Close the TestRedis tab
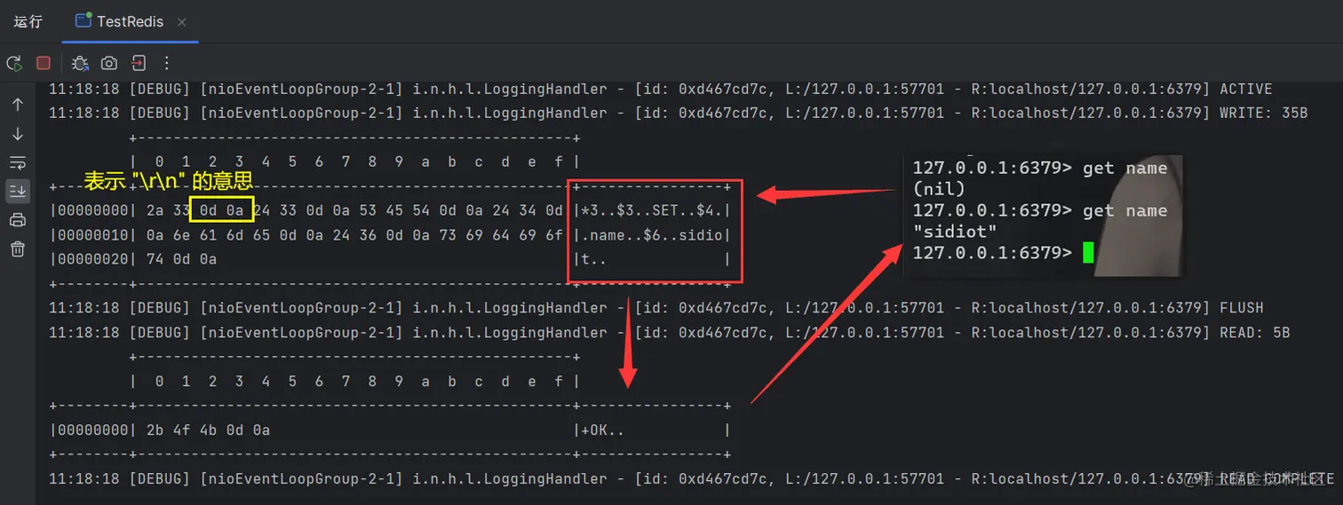This screenshot has height=505, width=1343. (x=182, y=22)
